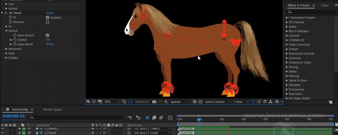Click the stopwatch next to Reverse

(10, 22)
